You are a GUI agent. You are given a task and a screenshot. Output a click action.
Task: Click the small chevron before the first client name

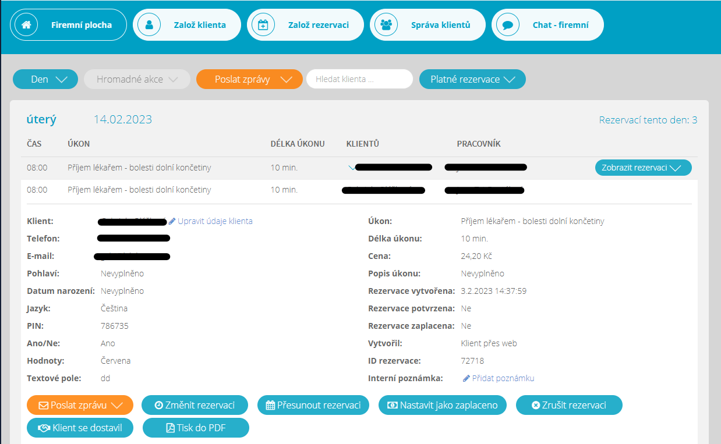point(351,168)
